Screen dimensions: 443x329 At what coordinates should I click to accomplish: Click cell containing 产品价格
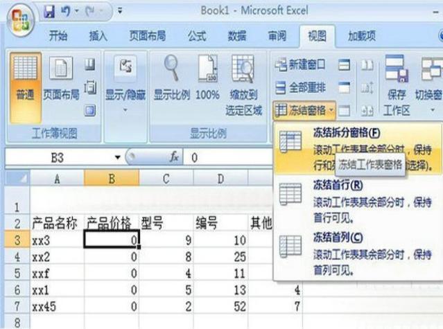112,223
